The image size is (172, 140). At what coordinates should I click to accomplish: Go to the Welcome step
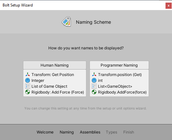(45, 132)
